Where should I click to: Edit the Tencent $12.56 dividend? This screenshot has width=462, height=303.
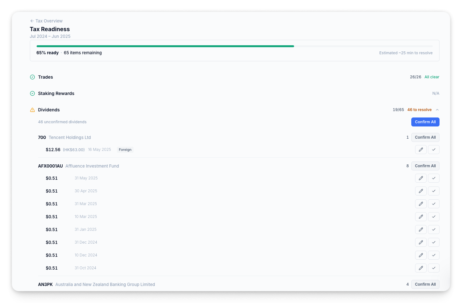point(421,150)
